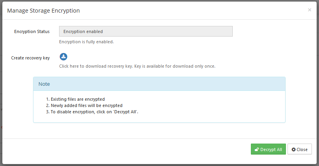Click 'Key is available for download only once' sentence

tap(175, 66)
